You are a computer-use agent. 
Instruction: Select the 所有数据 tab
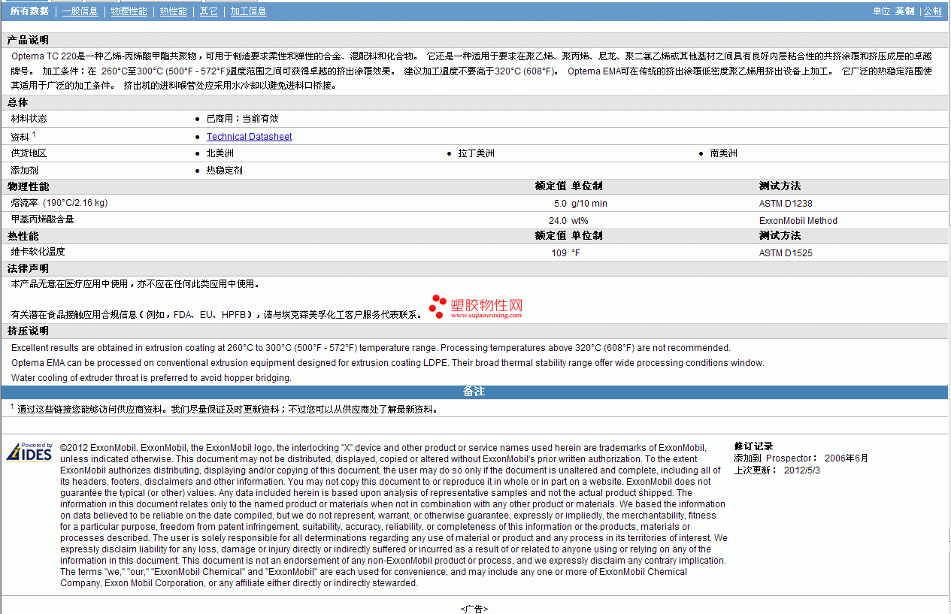29,11
